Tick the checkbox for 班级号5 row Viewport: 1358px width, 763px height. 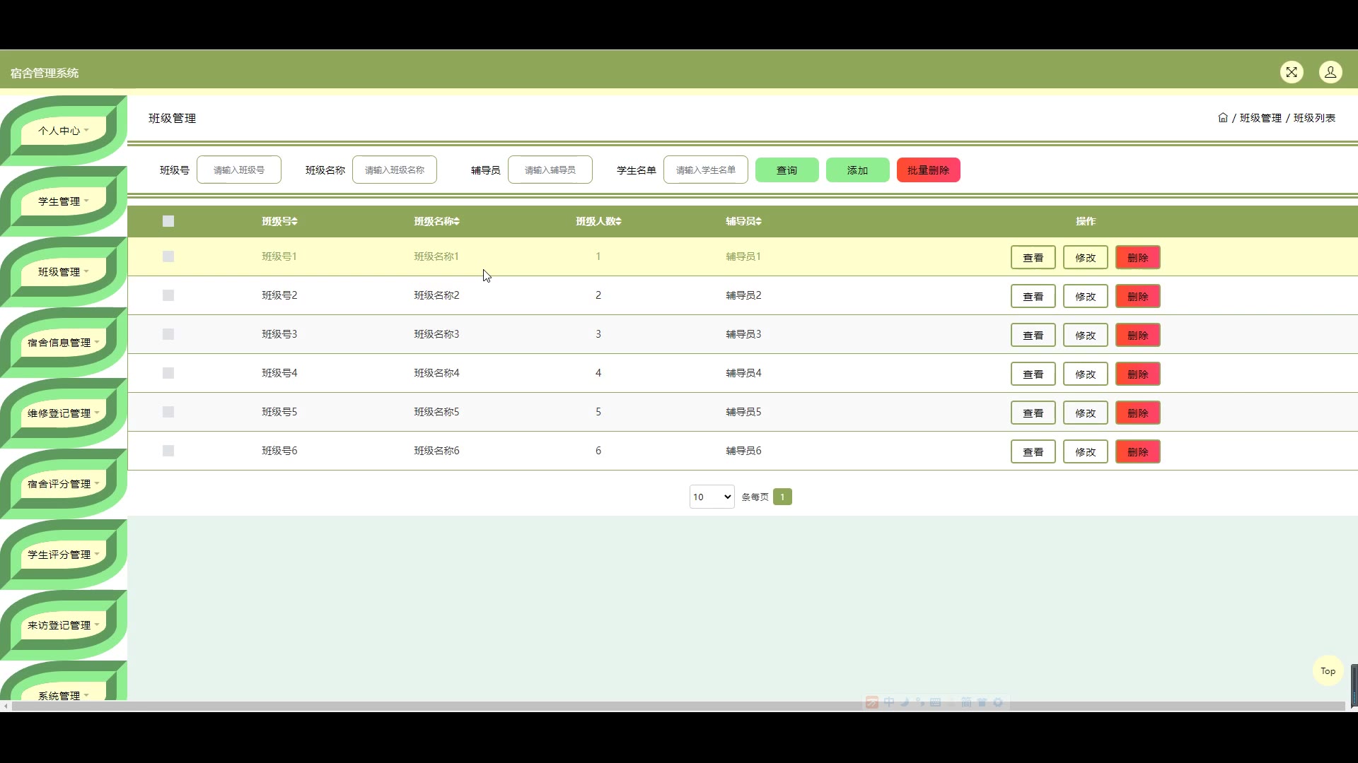tap(168, 412)
